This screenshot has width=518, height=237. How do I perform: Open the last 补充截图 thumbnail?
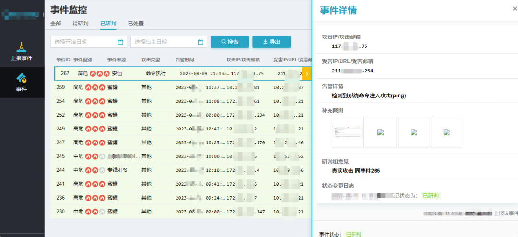point(446,132)
